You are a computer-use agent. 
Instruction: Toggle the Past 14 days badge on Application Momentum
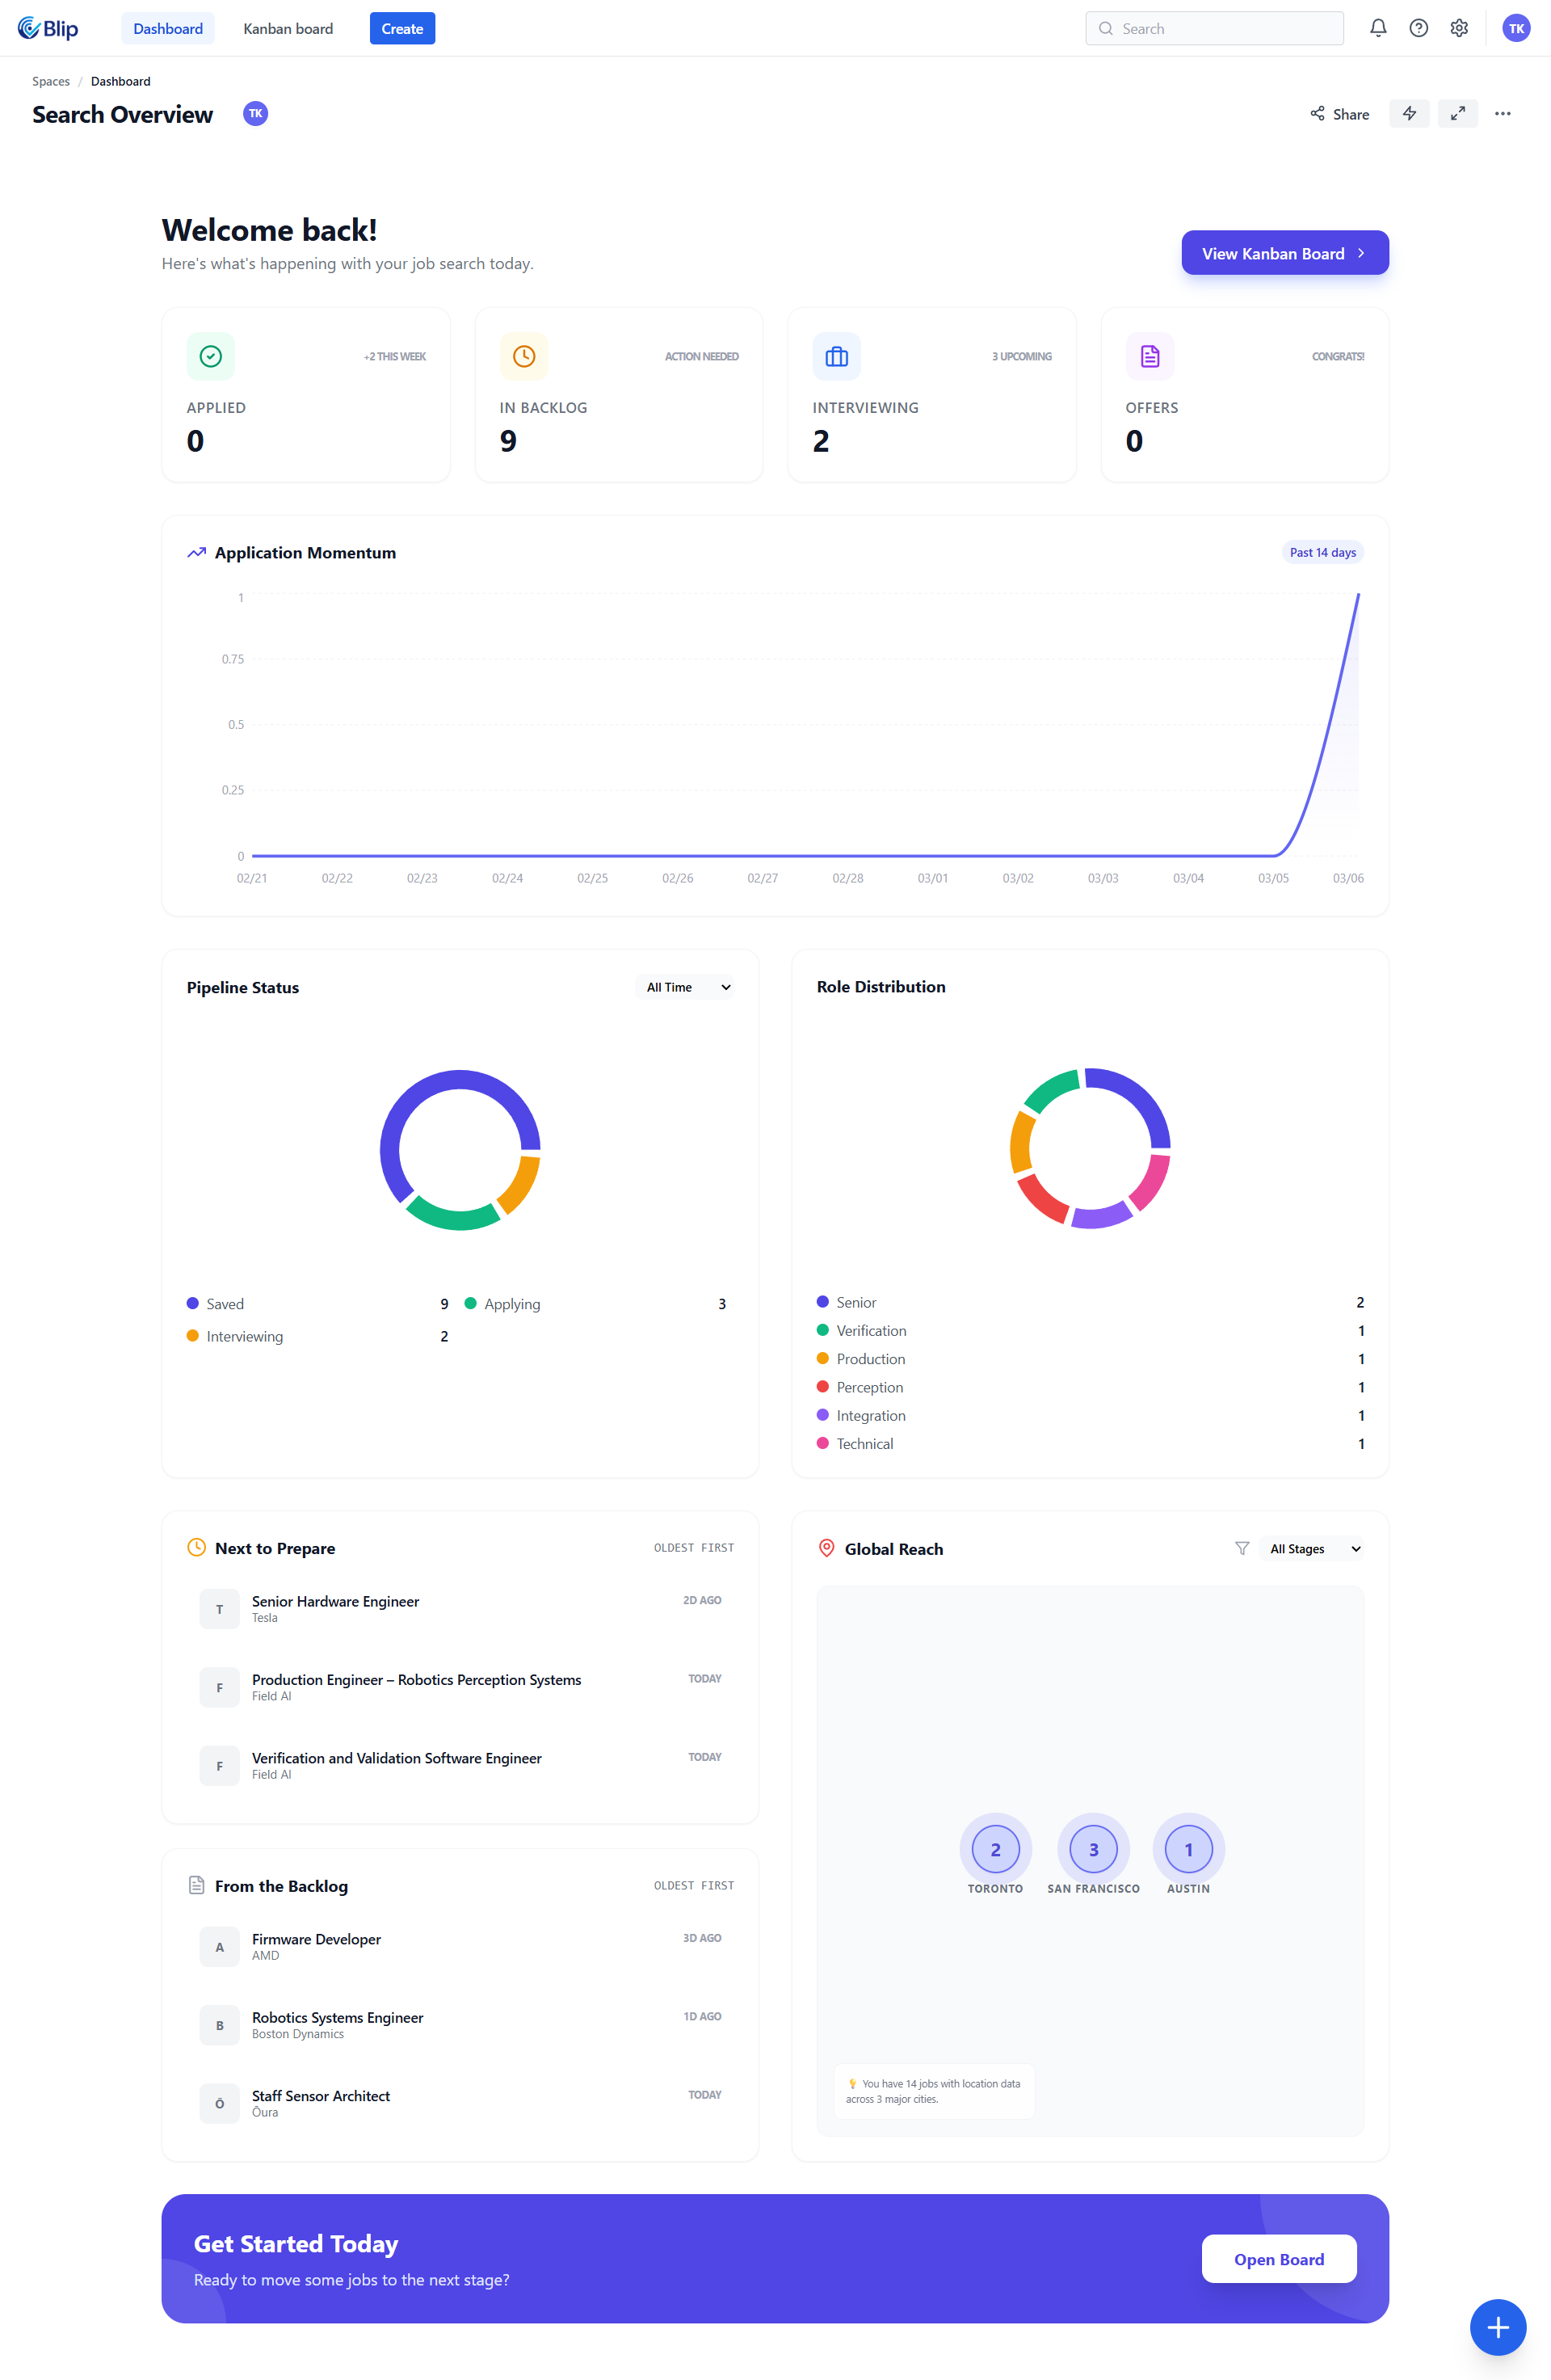(x=1322, y=551)
